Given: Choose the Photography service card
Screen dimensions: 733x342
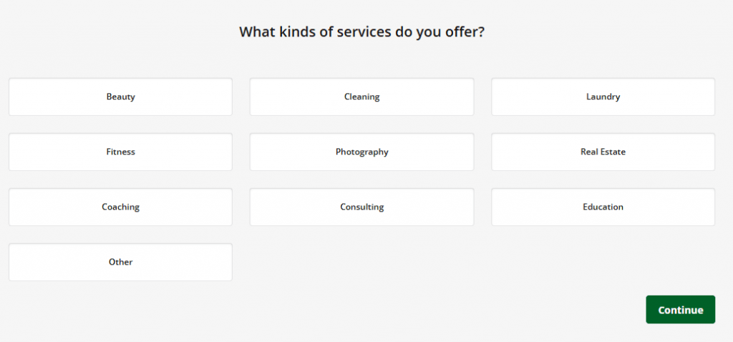Looking at the screenshot, I should 361,152.
